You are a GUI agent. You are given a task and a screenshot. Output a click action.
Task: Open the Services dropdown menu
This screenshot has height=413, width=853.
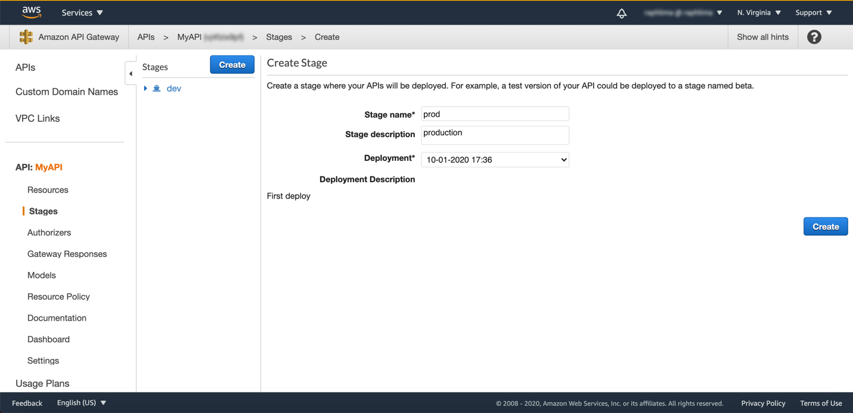coord(82,13)
